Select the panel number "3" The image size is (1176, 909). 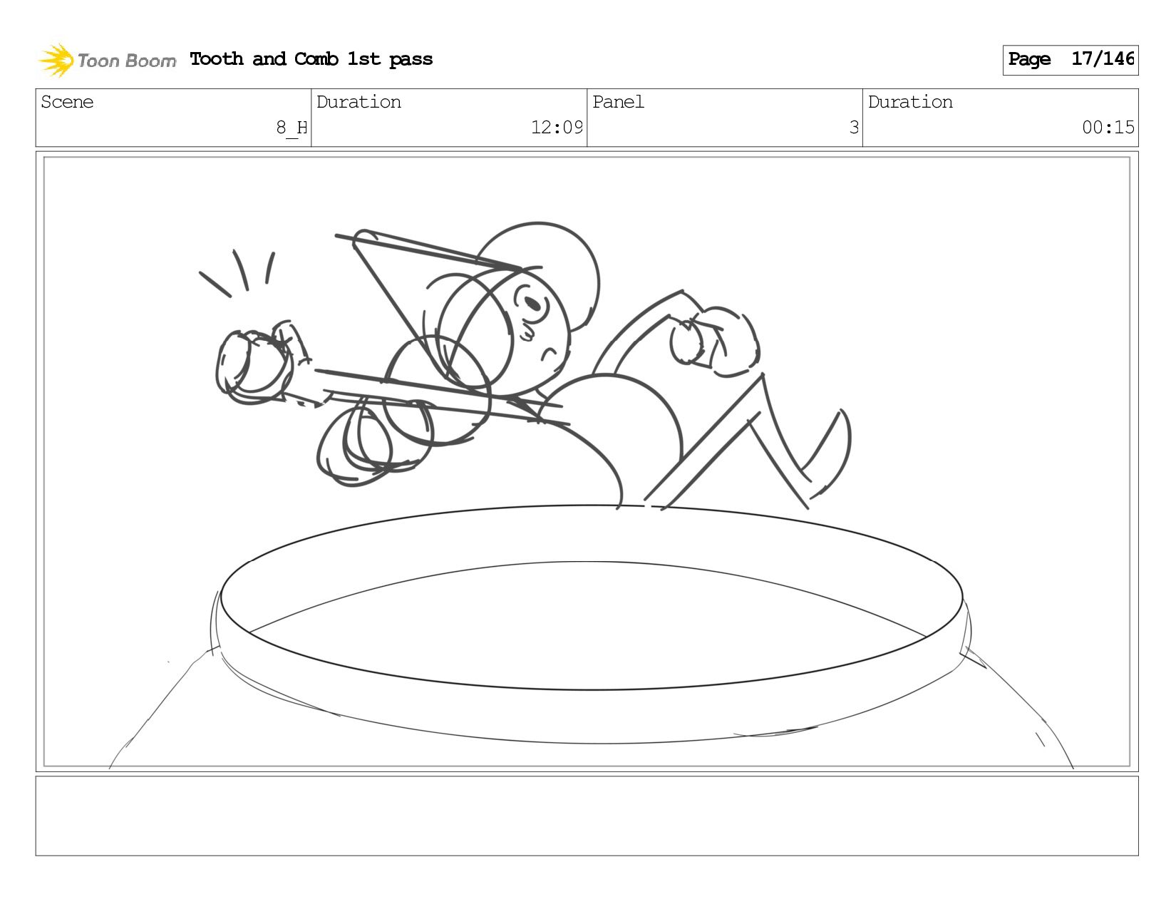(x=854, y=128)
